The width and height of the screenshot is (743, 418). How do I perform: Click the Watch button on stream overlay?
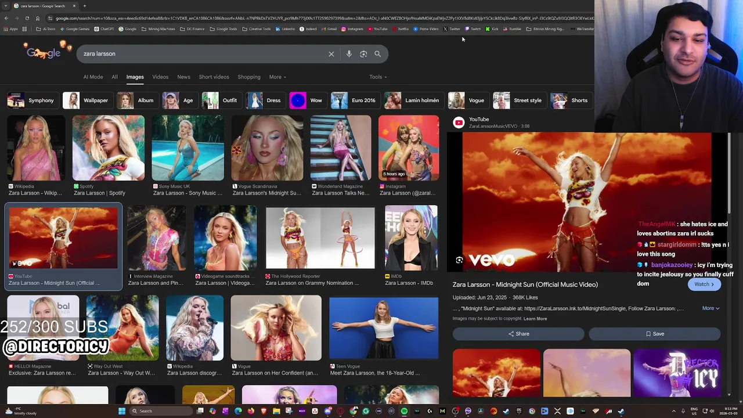tap(704, 284)
